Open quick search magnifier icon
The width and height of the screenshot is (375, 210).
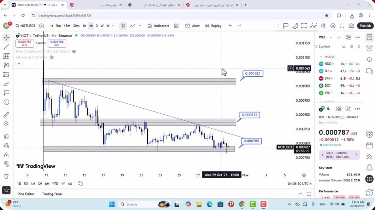323,26
